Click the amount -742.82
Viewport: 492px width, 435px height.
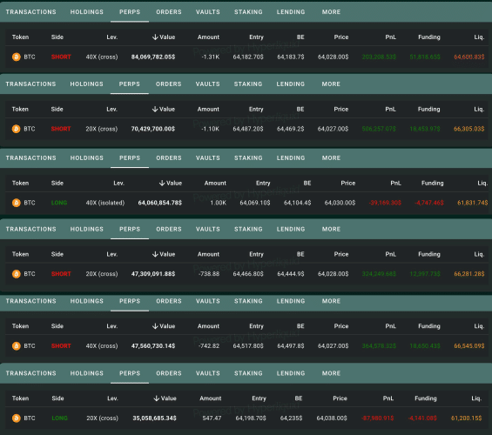209,346
